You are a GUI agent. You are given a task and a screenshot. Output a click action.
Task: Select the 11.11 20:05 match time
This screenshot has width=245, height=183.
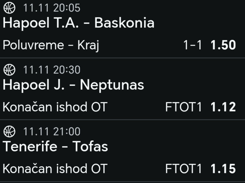click(52, 8)
